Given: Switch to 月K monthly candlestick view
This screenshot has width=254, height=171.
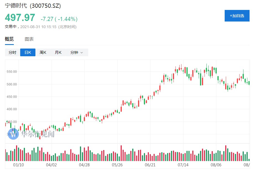Looking at the screenshot, I should coord(58,52).
